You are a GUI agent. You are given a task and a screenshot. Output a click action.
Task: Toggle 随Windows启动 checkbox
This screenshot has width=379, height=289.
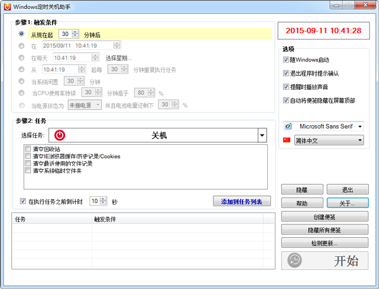(286, 59)
